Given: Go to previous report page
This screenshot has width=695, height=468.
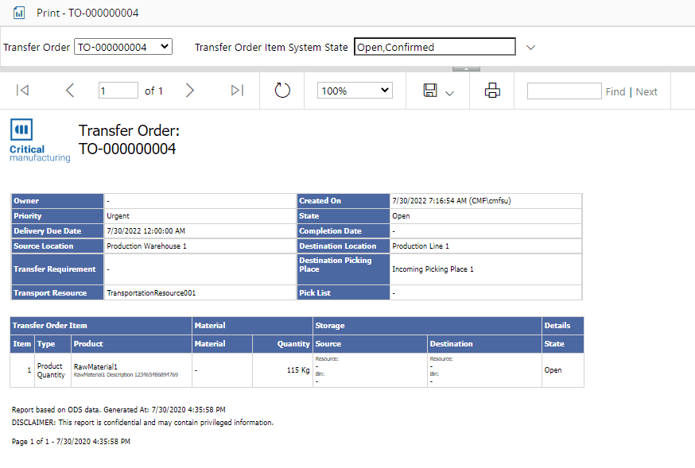Looking at the screenshot, I should click(x=70, y=91).
